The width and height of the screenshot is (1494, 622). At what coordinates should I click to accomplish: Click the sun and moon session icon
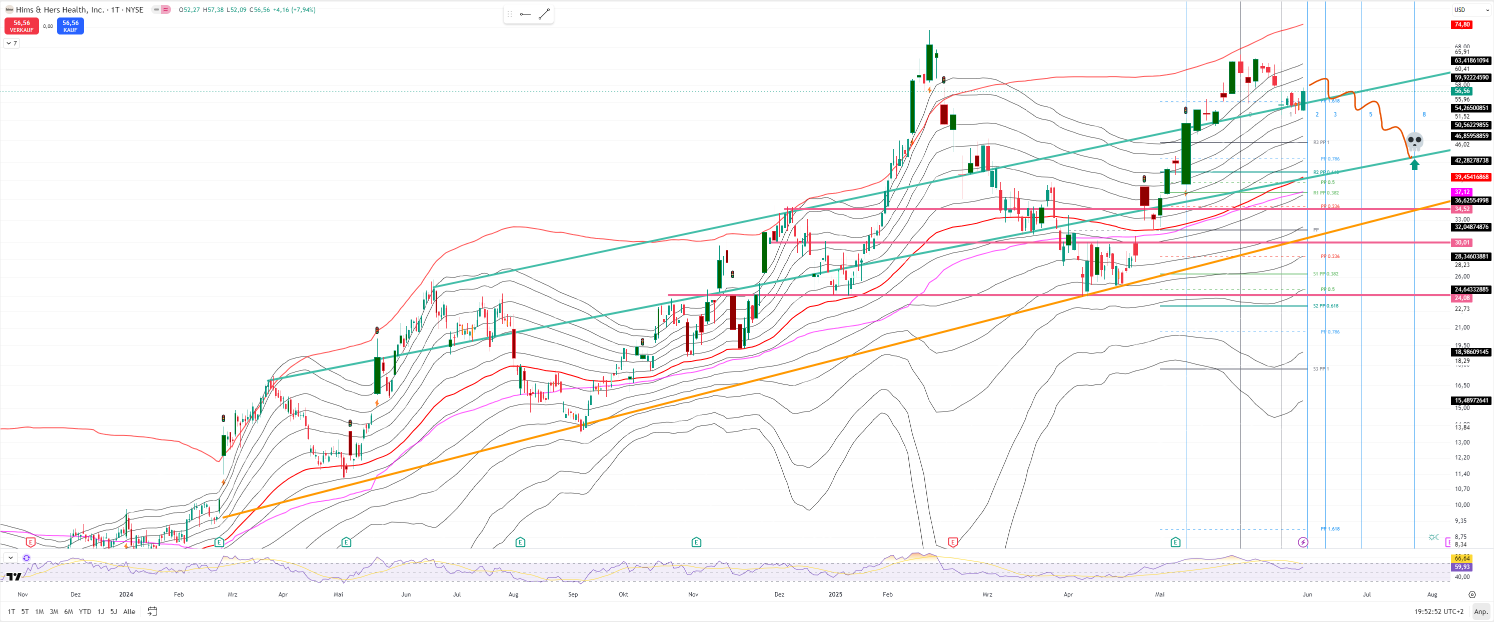pos(1433,537)
